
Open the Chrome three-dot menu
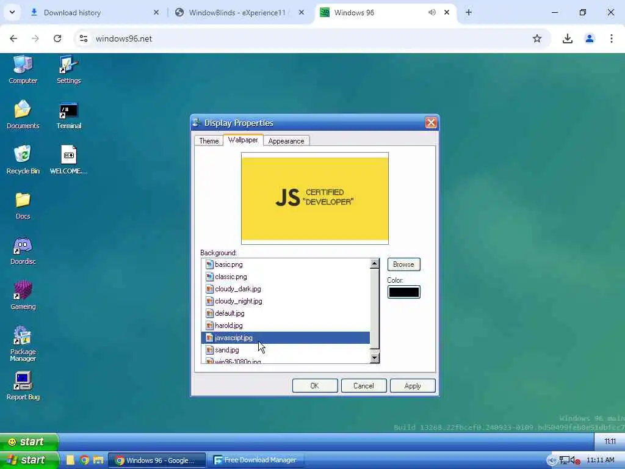(x=612, y=38)
